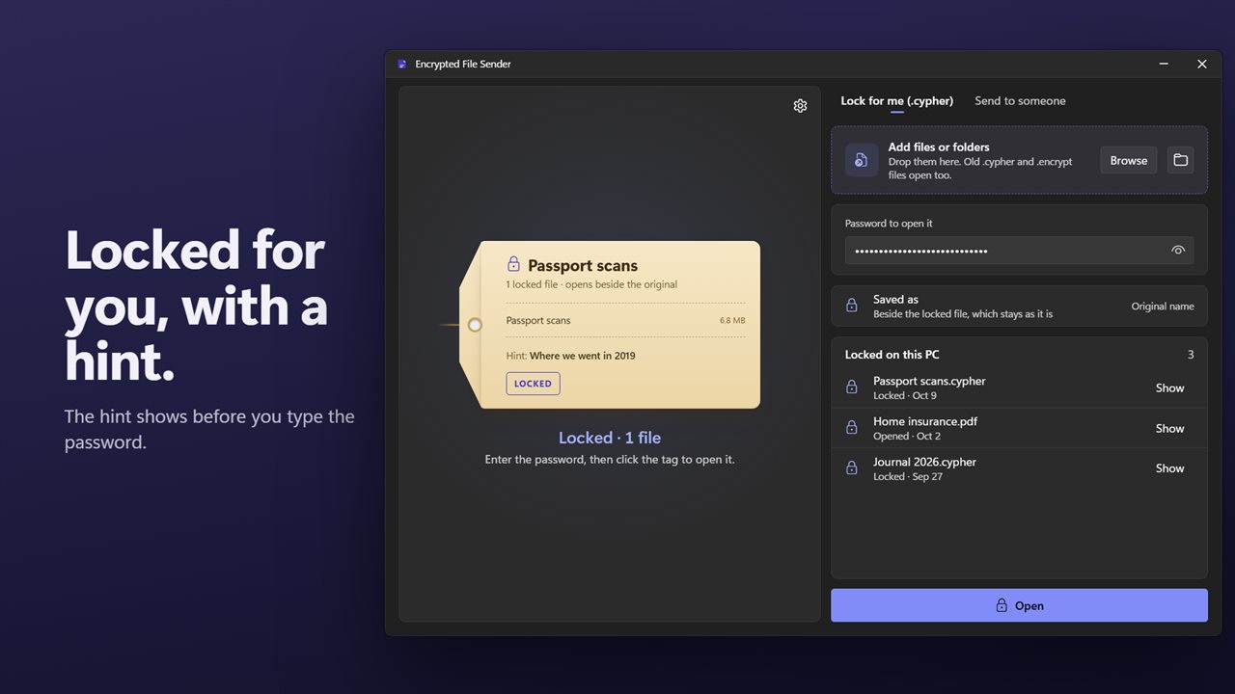Select the Passport scans.cypher list entry

point(1019,388)
